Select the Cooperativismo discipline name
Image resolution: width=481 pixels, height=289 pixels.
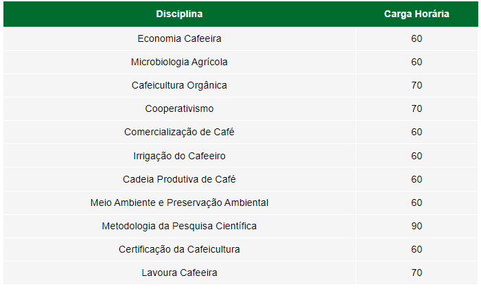click(179, 108)
